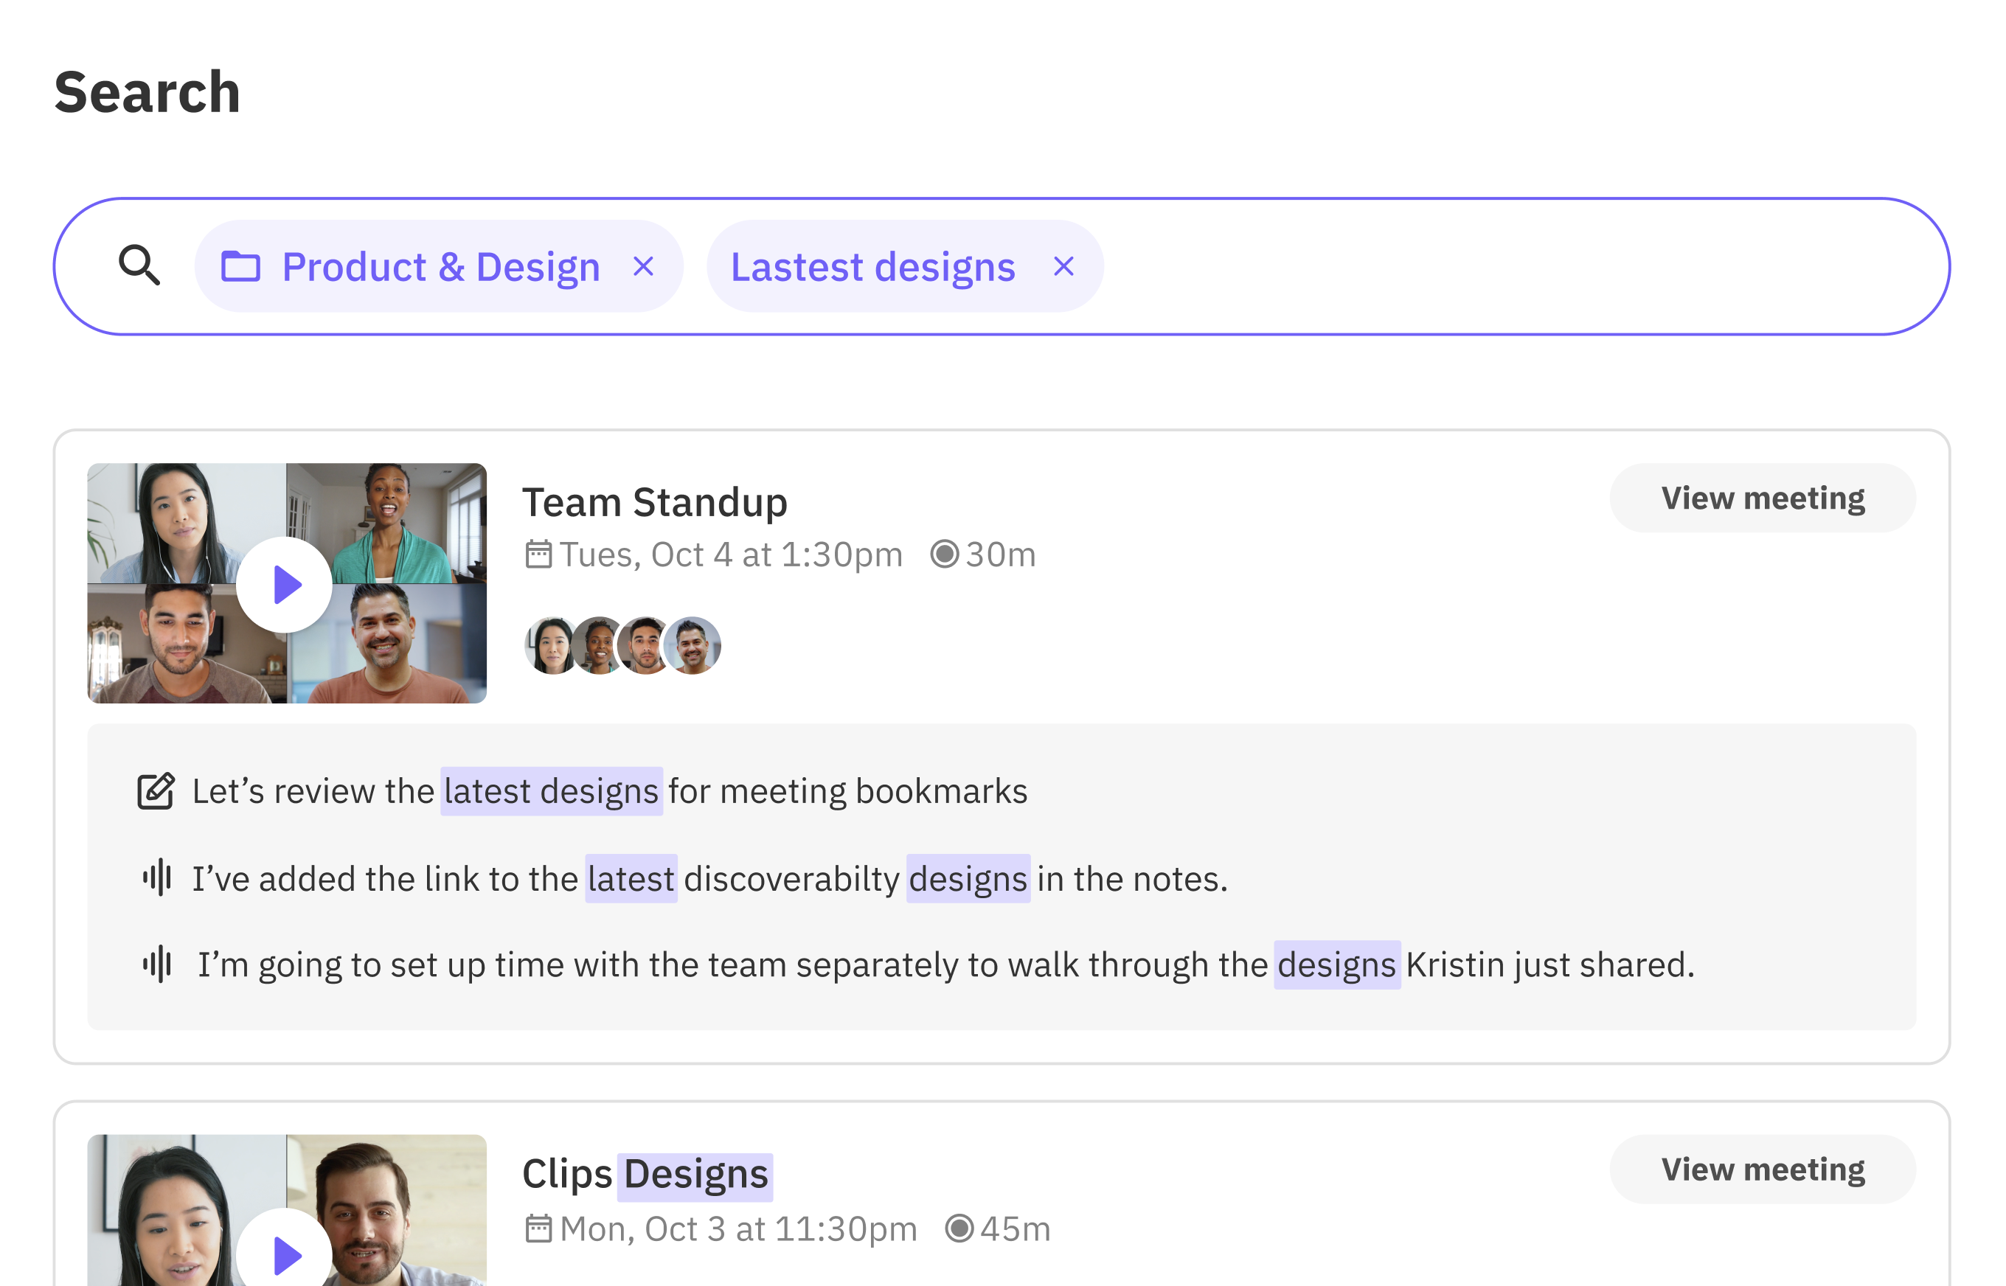
Task: Open View meeting for Clips Designs
Action: [1762, 1169]
